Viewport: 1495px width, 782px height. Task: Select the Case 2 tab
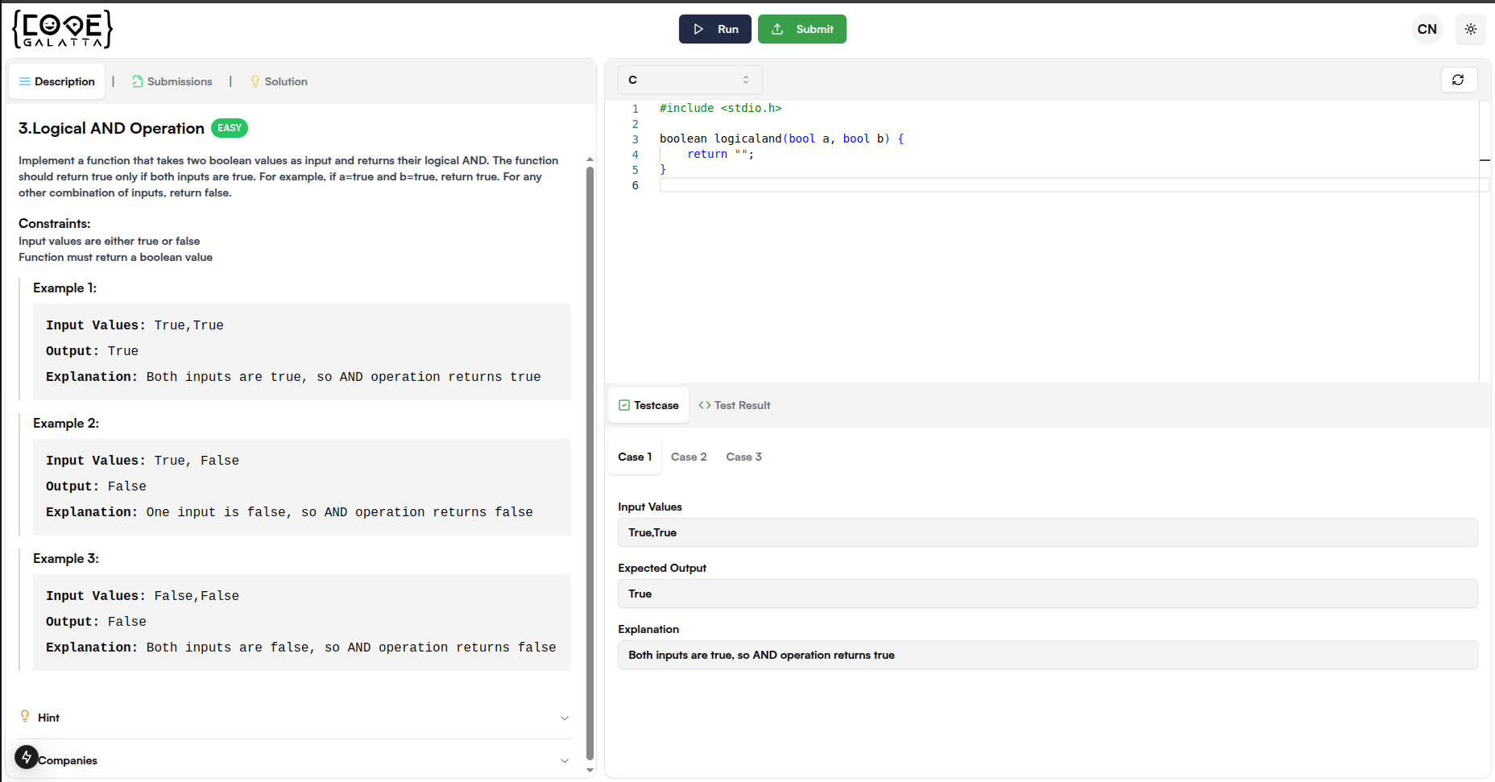[689, 457]
